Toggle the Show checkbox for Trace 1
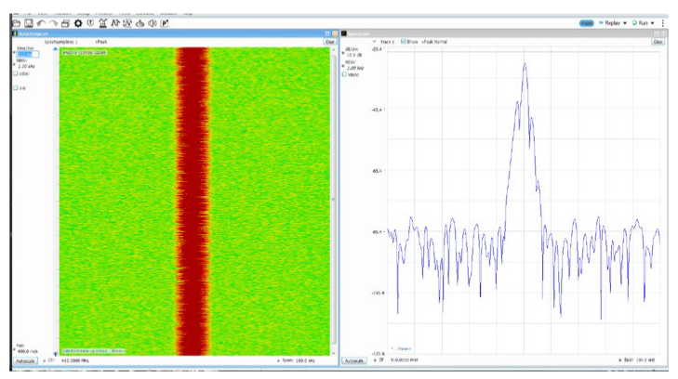 pyautogui.click(x=403, y=42)
